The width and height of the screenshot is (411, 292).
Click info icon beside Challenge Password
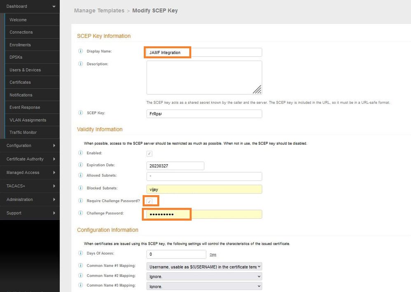81,213
